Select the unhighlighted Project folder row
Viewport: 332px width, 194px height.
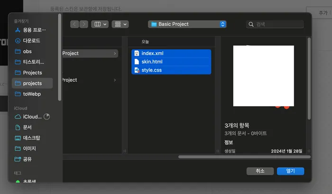(90, 80)
